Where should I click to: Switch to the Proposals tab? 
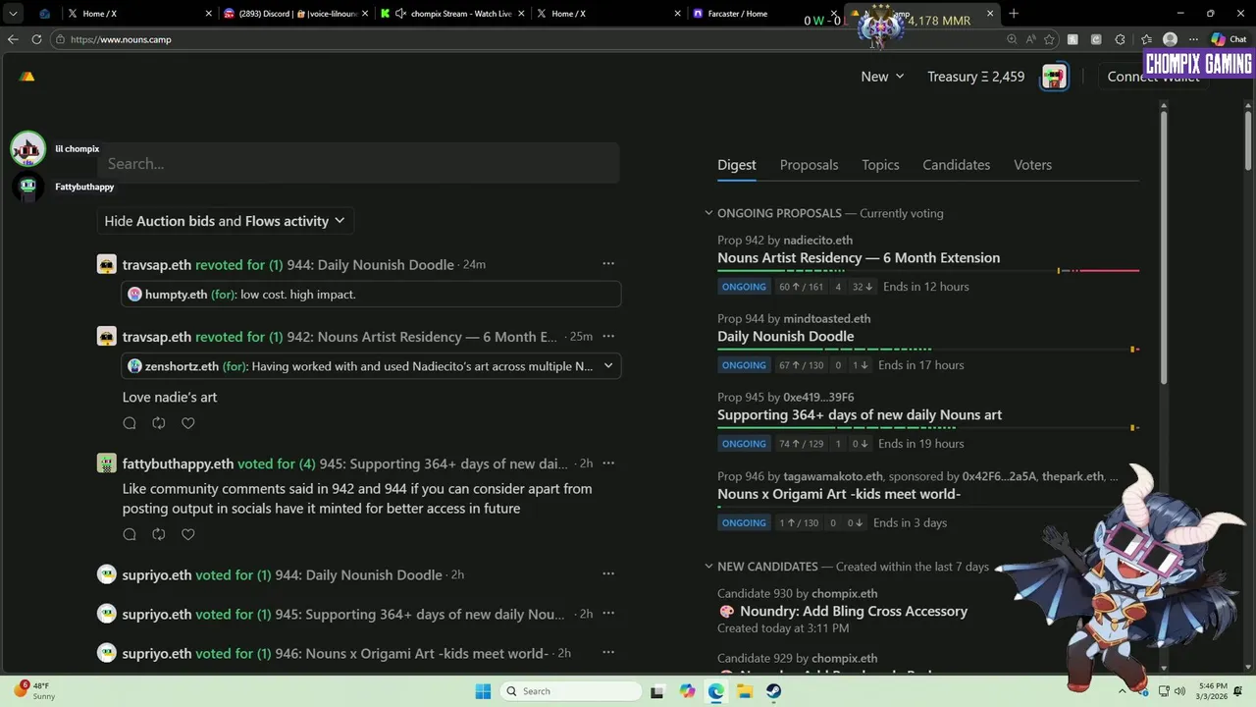[x=809, y=165]
